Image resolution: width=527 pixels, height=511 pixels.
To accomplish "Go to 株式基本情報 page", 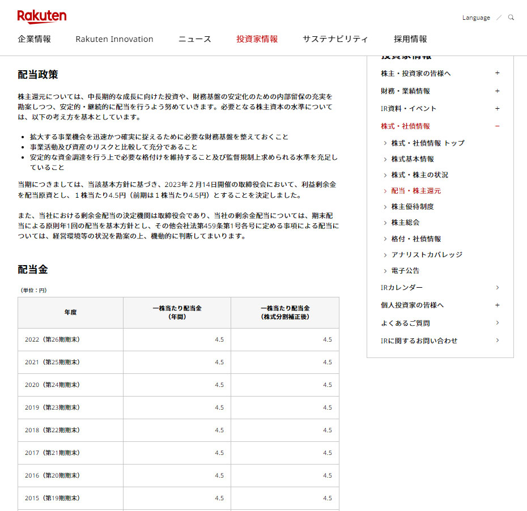I will point(413,159).
